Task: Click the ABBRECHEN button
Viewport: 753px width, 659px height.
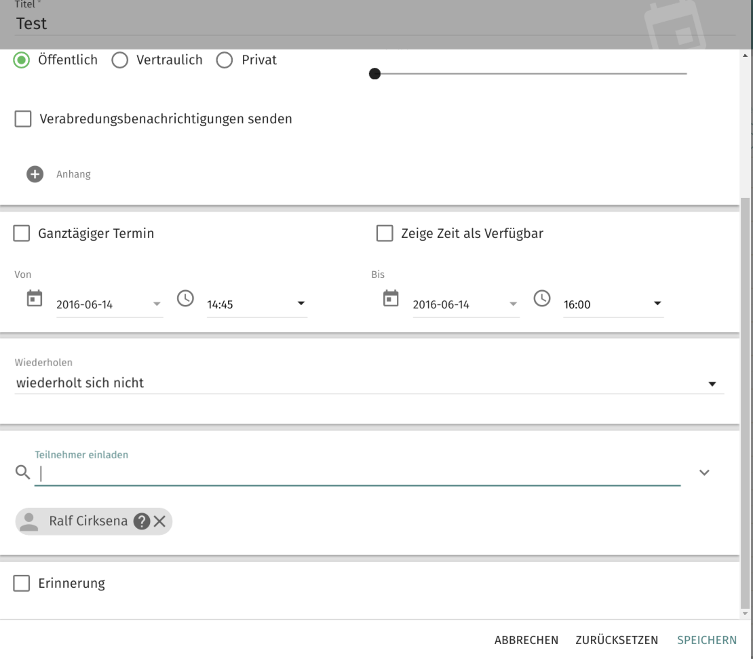Action: pyautogui.click(x=526, y=640)
